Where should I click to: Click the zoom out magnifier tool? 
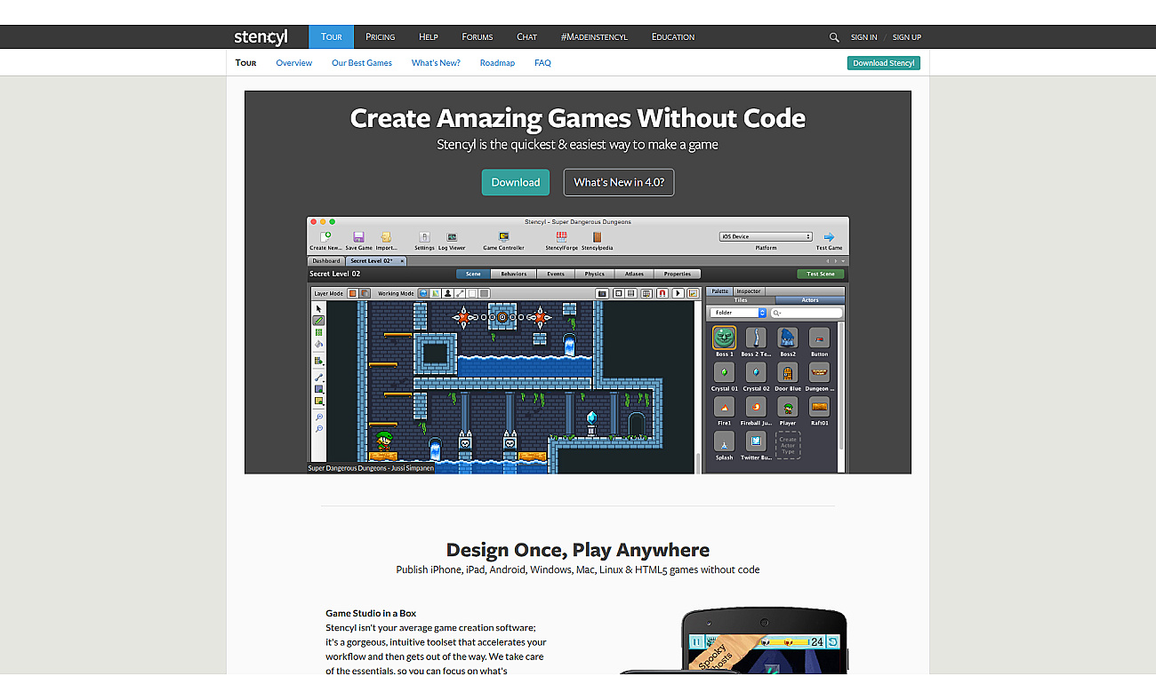(x=319, y=429)
